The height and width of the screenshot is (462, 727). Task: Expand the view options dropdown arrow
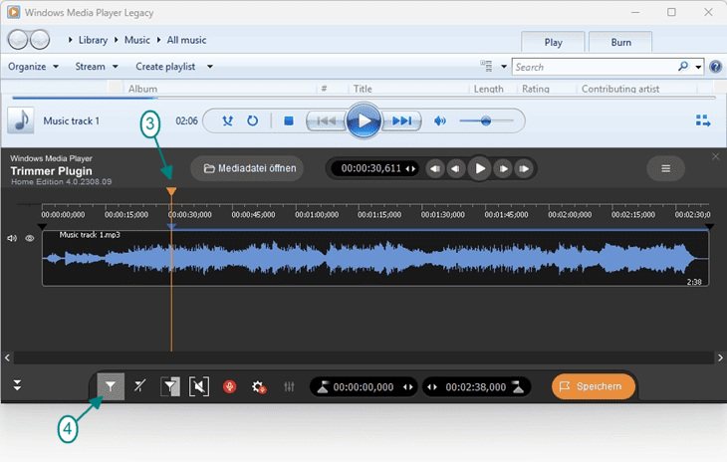coord(504,67)
